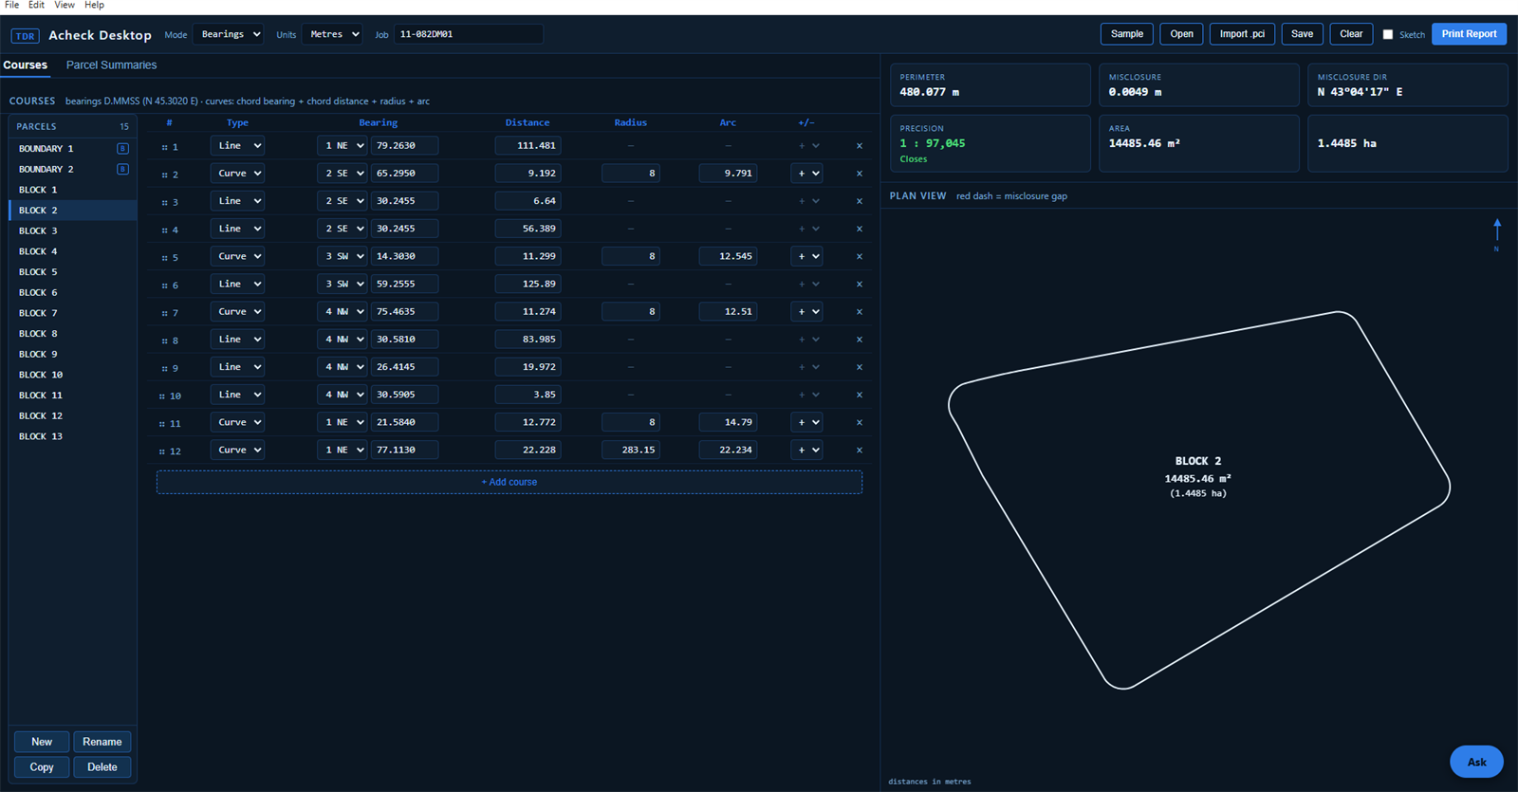
Task: Open course 11 Curve type dropdown
Action: click(x=237, y=423)
